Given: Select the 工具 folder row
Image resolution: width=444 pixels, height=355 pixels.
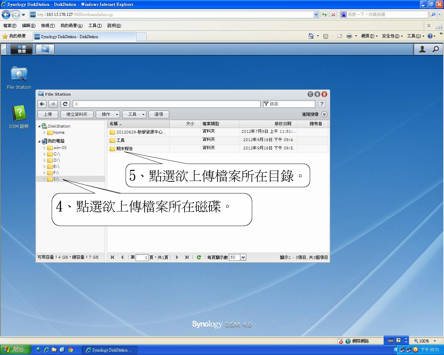Looking at the screenshot, I should [217, 140].
